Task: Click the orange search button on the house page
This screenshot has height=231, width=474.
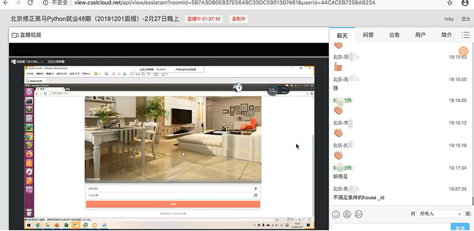Action: point(173,204)
